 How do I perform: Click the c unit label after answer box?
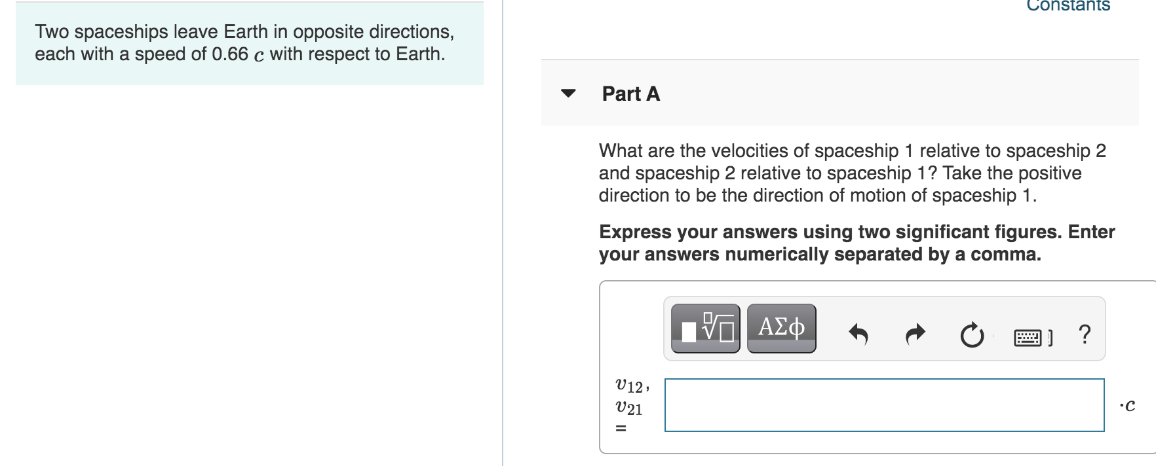point(1127,406)
